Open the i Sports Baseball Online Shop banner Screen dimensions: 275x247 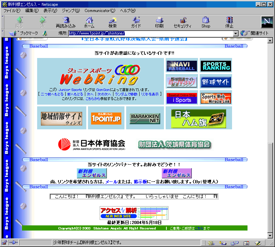coord(182,98)
